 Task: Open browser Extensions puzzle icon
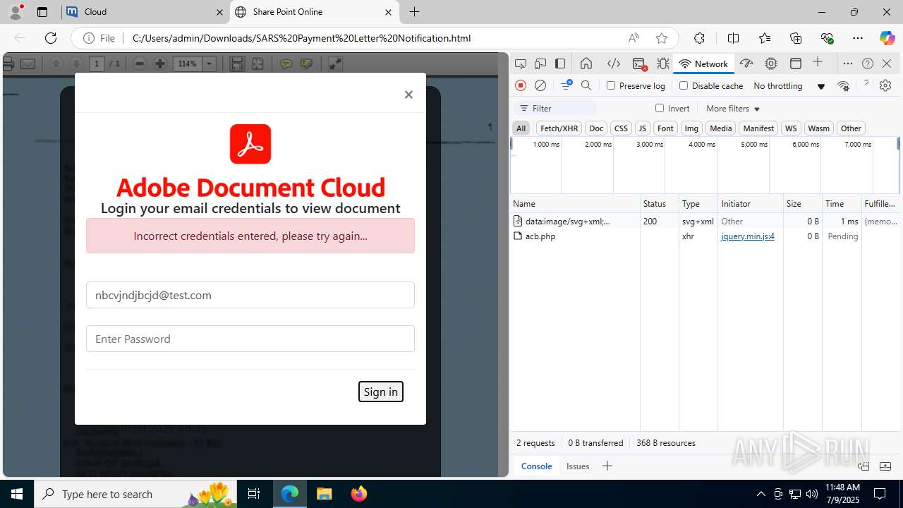699,38
